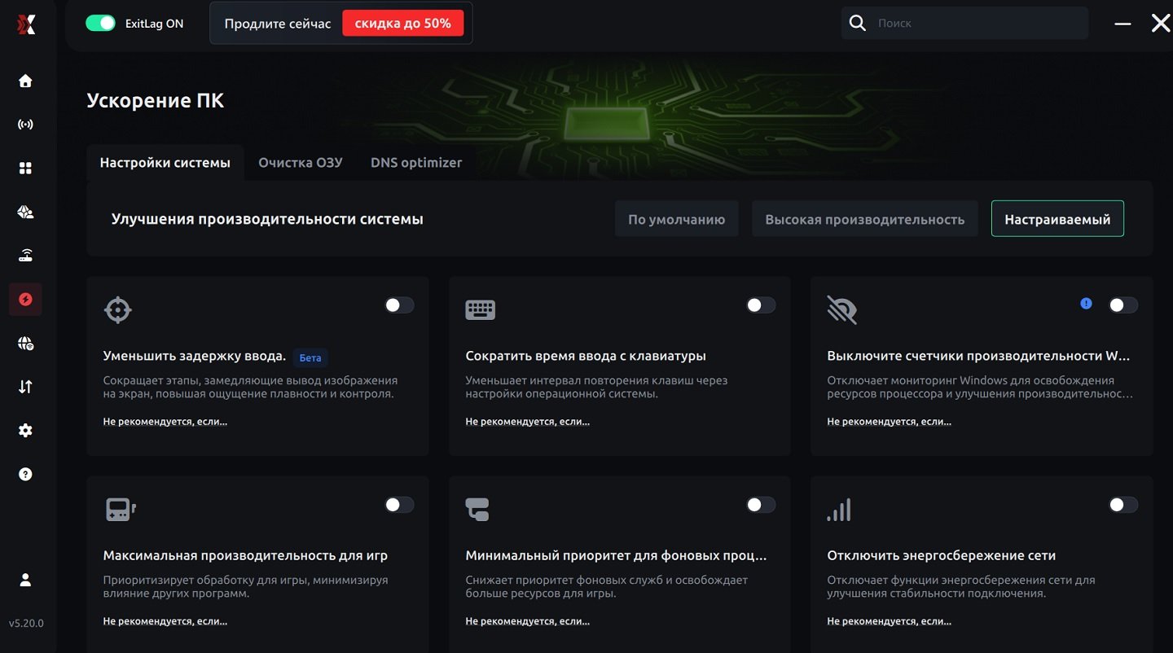Open the user profile icon
This screenshot has width=1173, height=653.
point(25,580)
